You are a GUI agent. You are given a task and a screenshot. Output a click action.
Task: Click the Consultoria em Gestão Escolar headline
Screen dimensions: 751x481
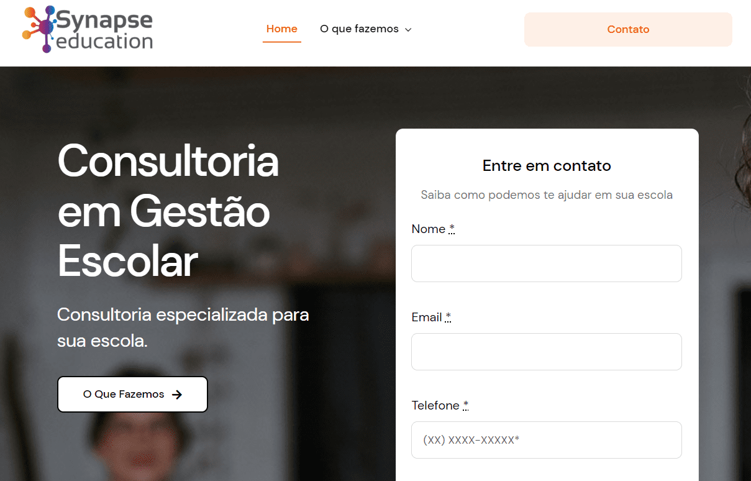pos(168,211)
